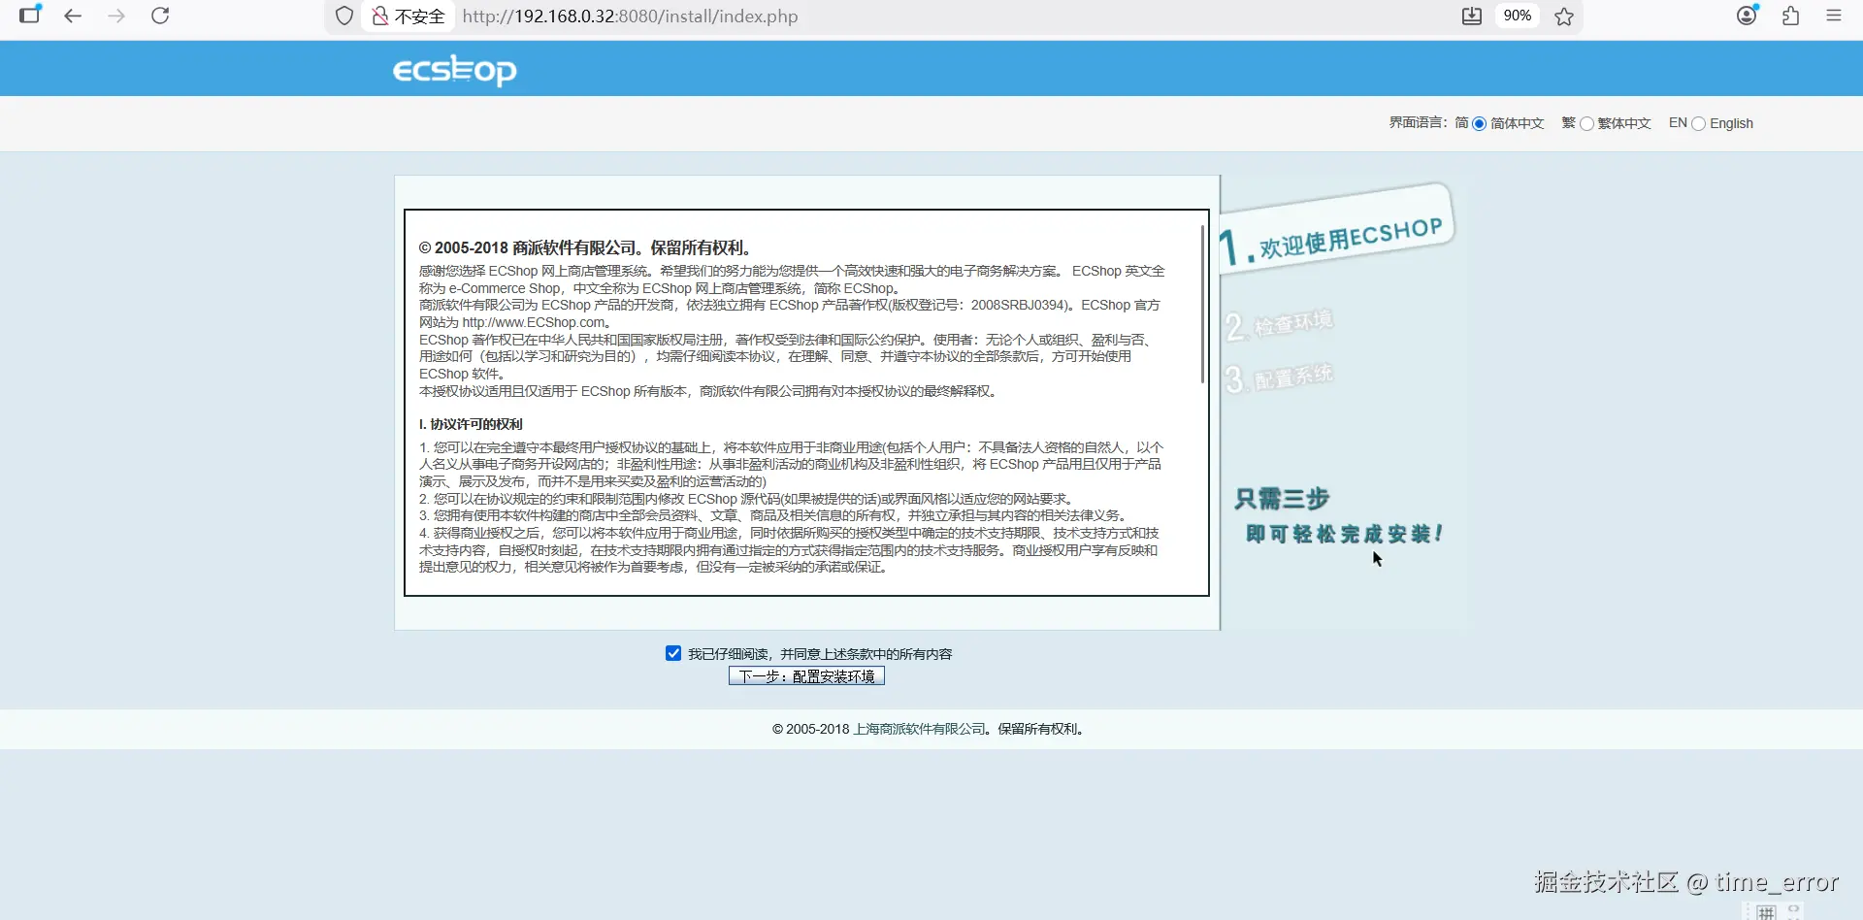The width and height of the screenshot is (1863, 920).
Task: Open the 90% zoom level control
Action: click(1518, 16)
